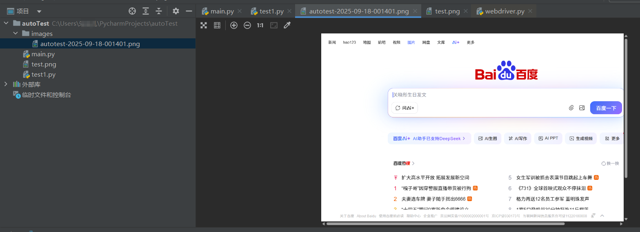
Task: Click the image viewer horizontal scrollbar
Action: pos(445,223)
